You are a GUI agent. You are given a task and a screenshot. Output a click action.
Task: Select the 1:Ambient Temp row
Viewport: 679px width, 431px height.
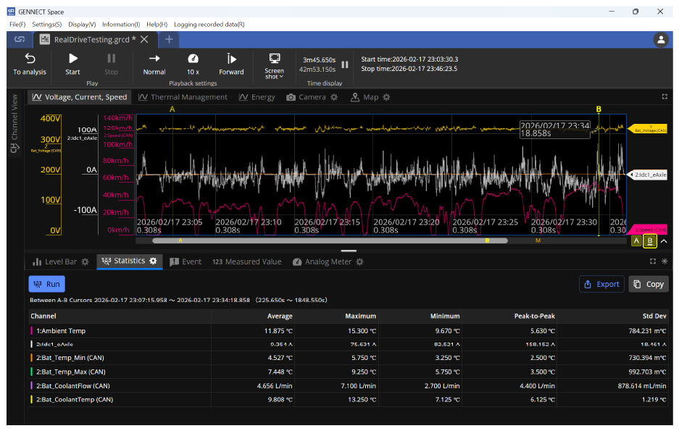tap(348, 330)
